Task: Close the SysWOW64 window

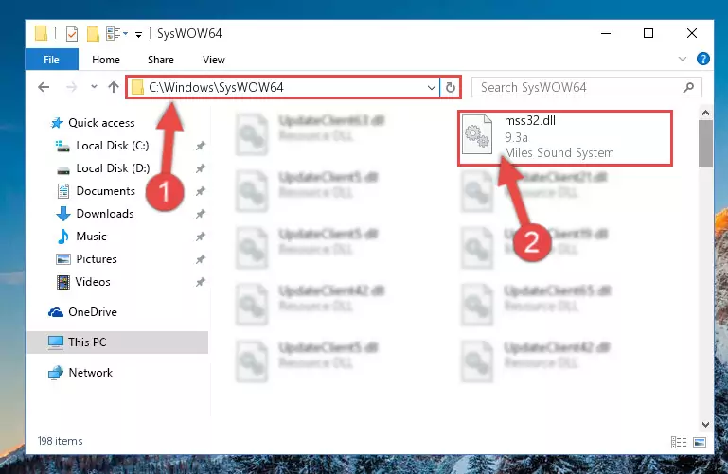Action: pos(692,33)
